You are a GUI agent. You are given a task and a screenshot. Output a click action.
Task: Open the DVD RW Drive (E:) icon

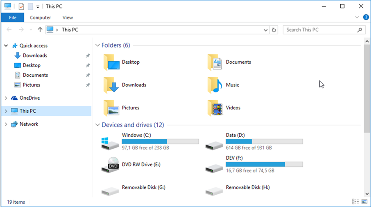pos(110,165)
